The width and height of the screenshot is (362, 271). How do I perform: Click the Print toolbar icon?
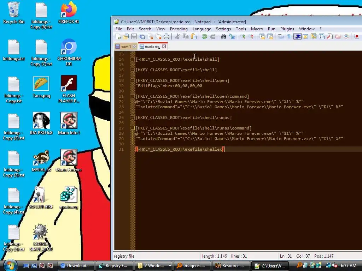point(167,36)
